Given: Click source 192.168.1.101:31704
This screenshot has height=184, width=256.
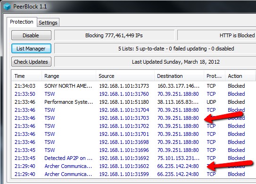Looking at the screenshot, I should coord(124,110).
